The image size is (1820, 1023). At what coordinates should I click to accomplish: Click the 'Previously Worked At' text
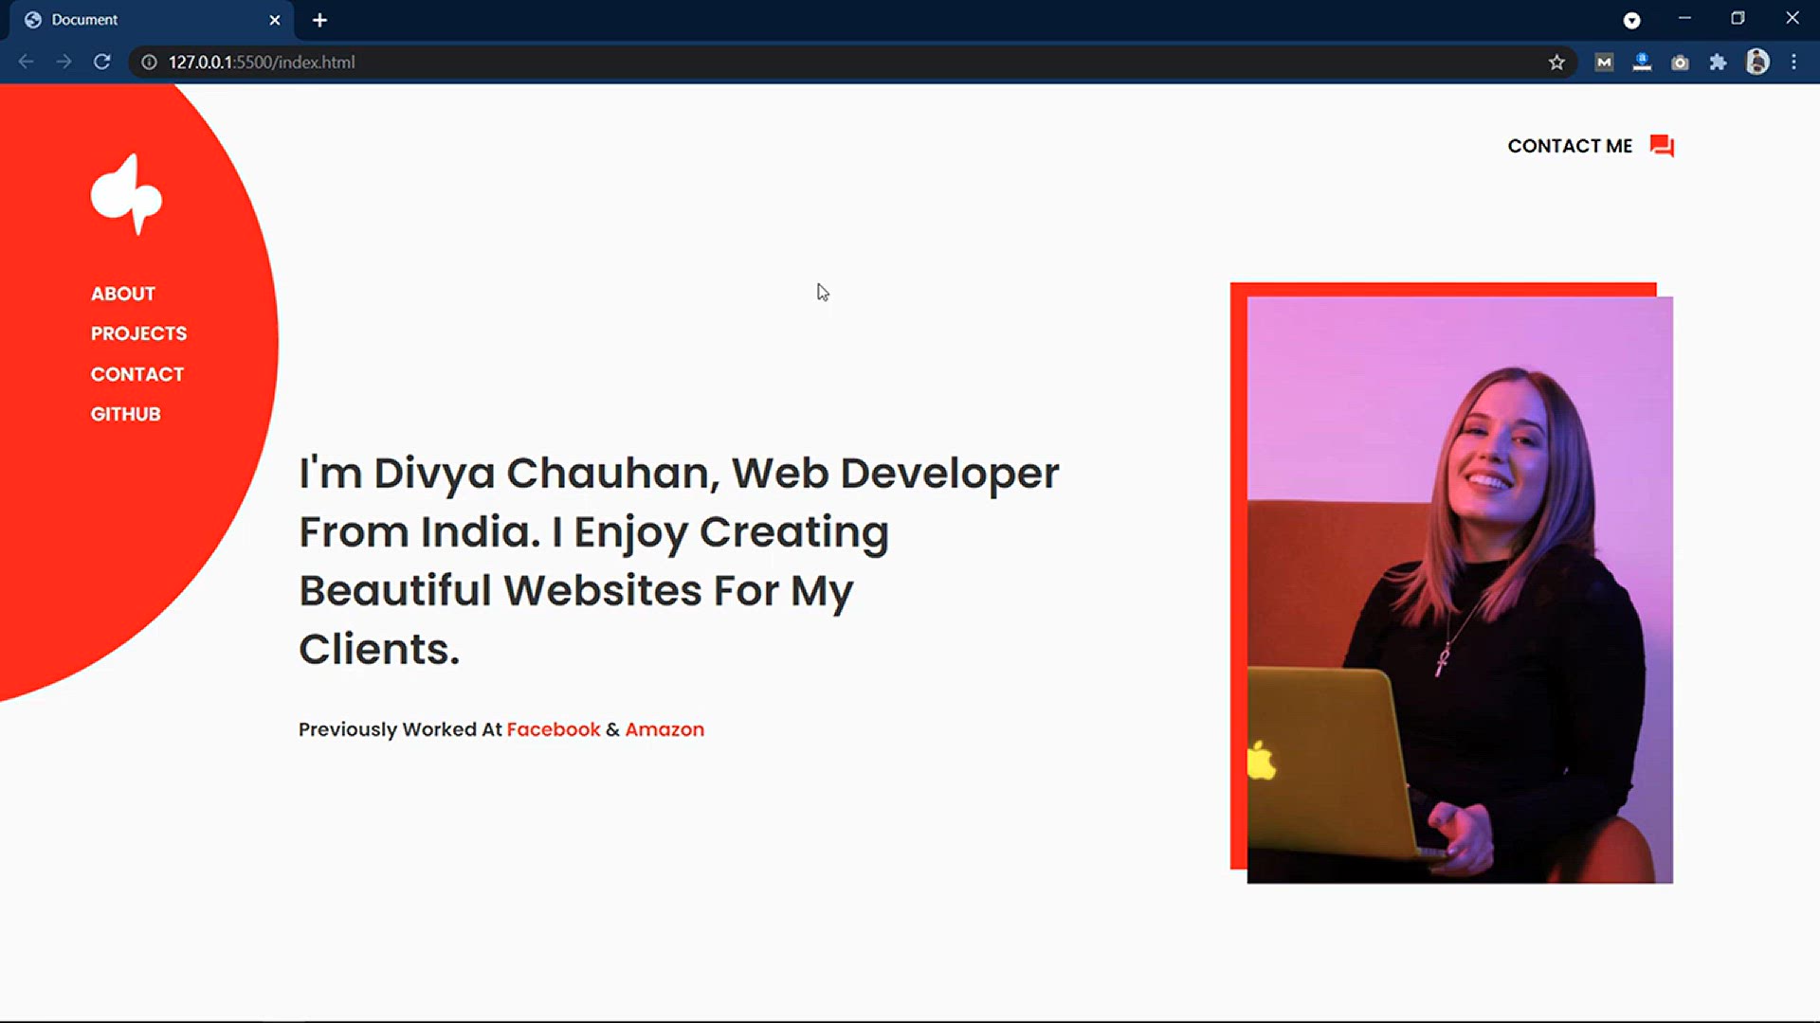pos(400,729)
